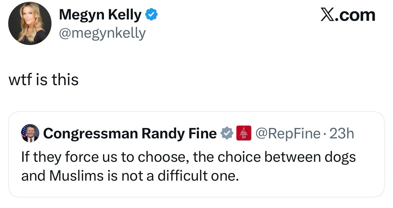
Task: Open the Congressman Randy Fine name link
Action: 130,133
